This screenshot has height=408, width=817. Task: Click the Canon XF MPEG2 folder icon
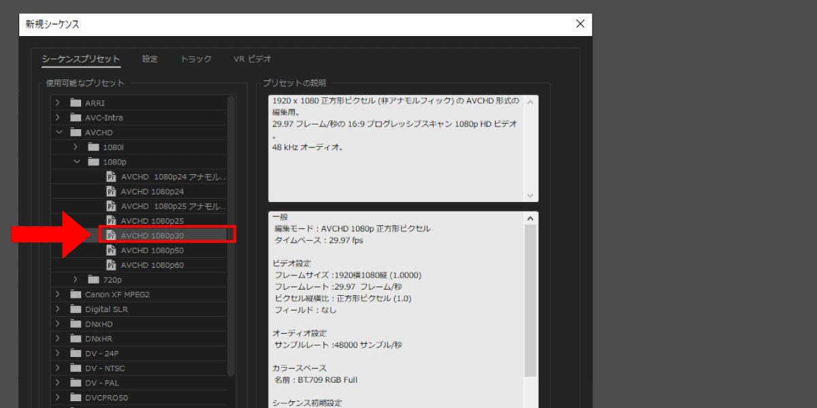[x=76, y=294]
